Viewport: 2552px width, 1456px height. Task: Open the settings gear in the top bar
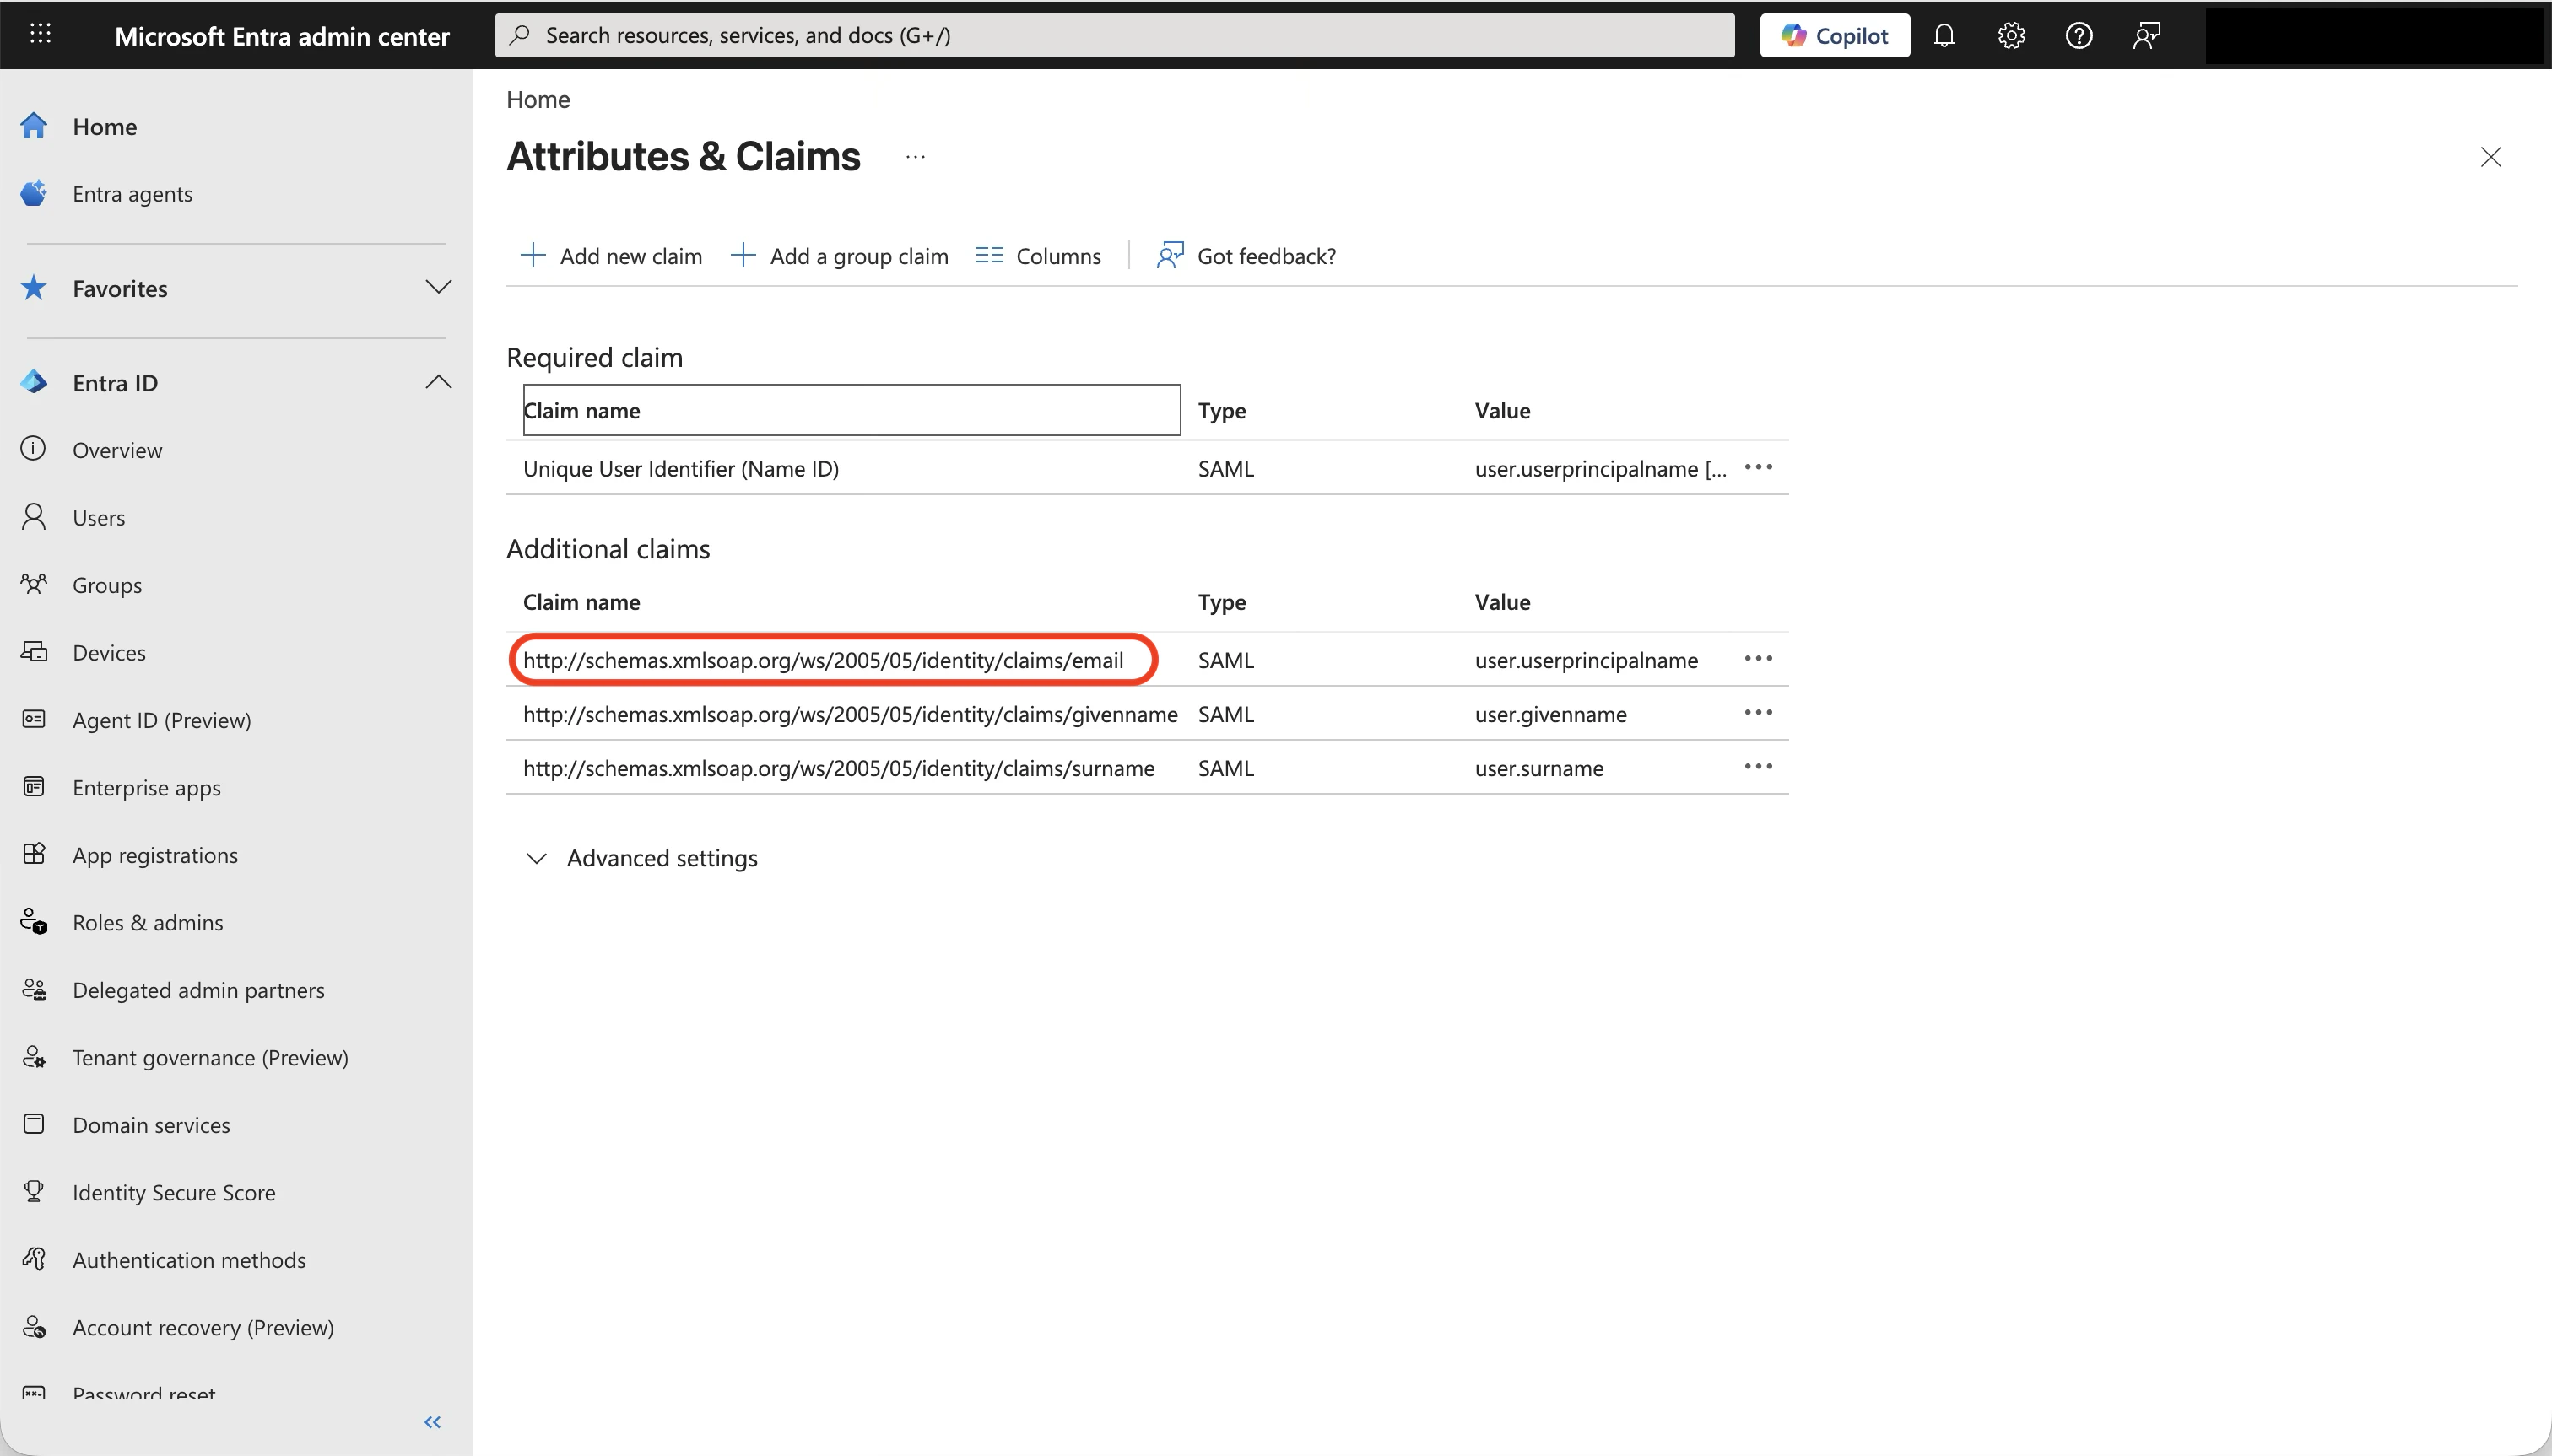point(2011,36)
